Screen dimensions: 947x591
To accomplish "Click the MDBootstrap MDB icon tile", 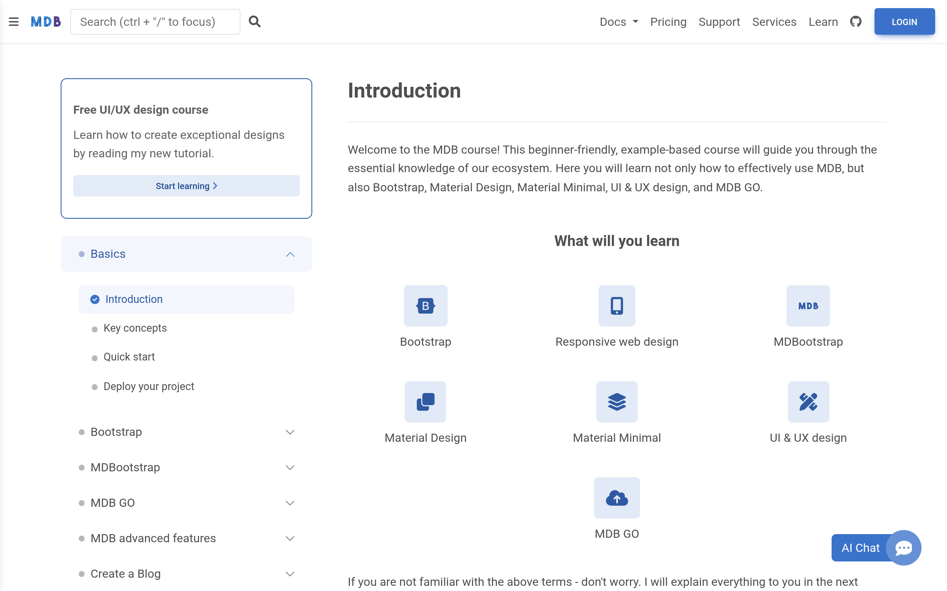I will (808, 306).
